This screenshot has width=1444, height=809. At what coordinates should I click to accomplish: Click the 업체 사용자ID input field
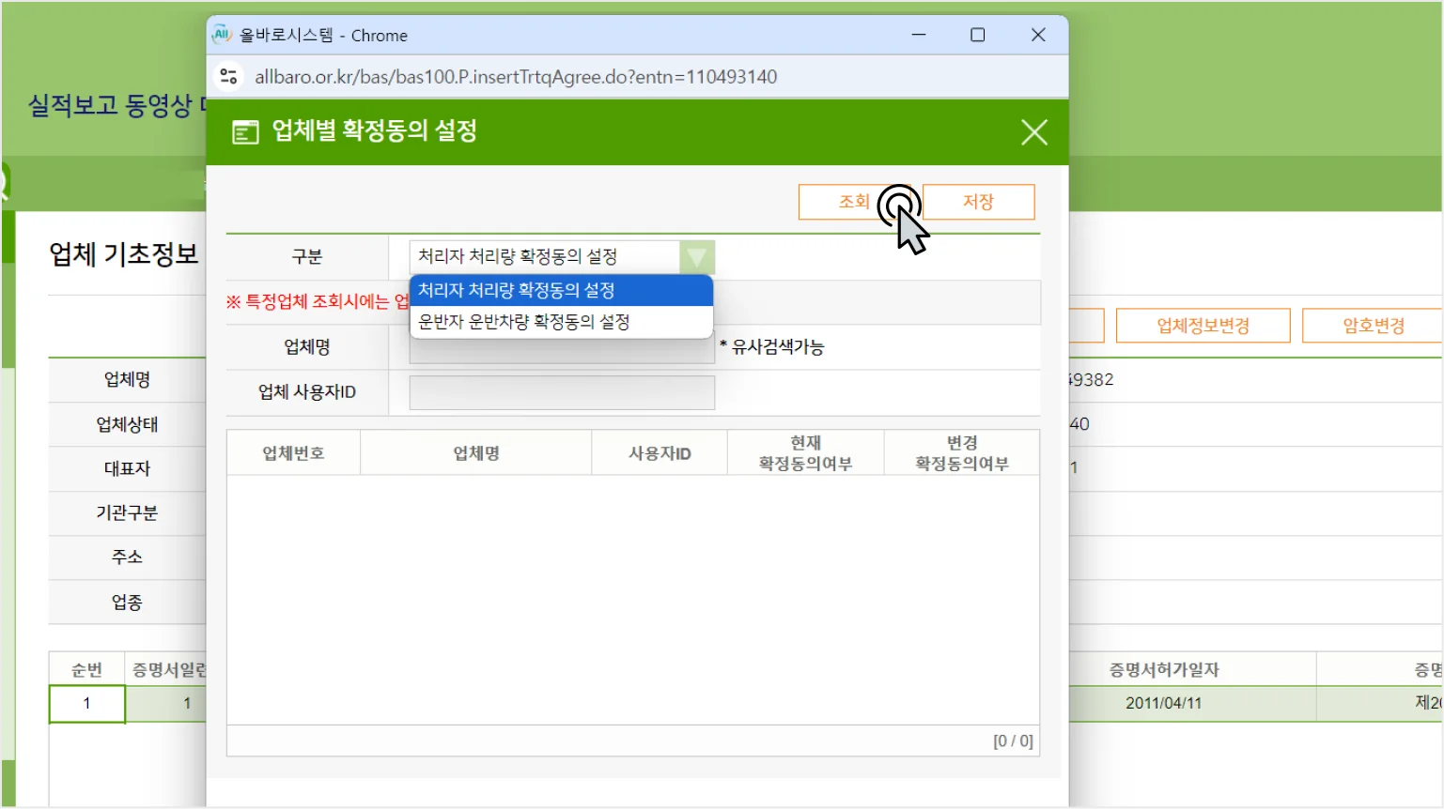point(561,392)
